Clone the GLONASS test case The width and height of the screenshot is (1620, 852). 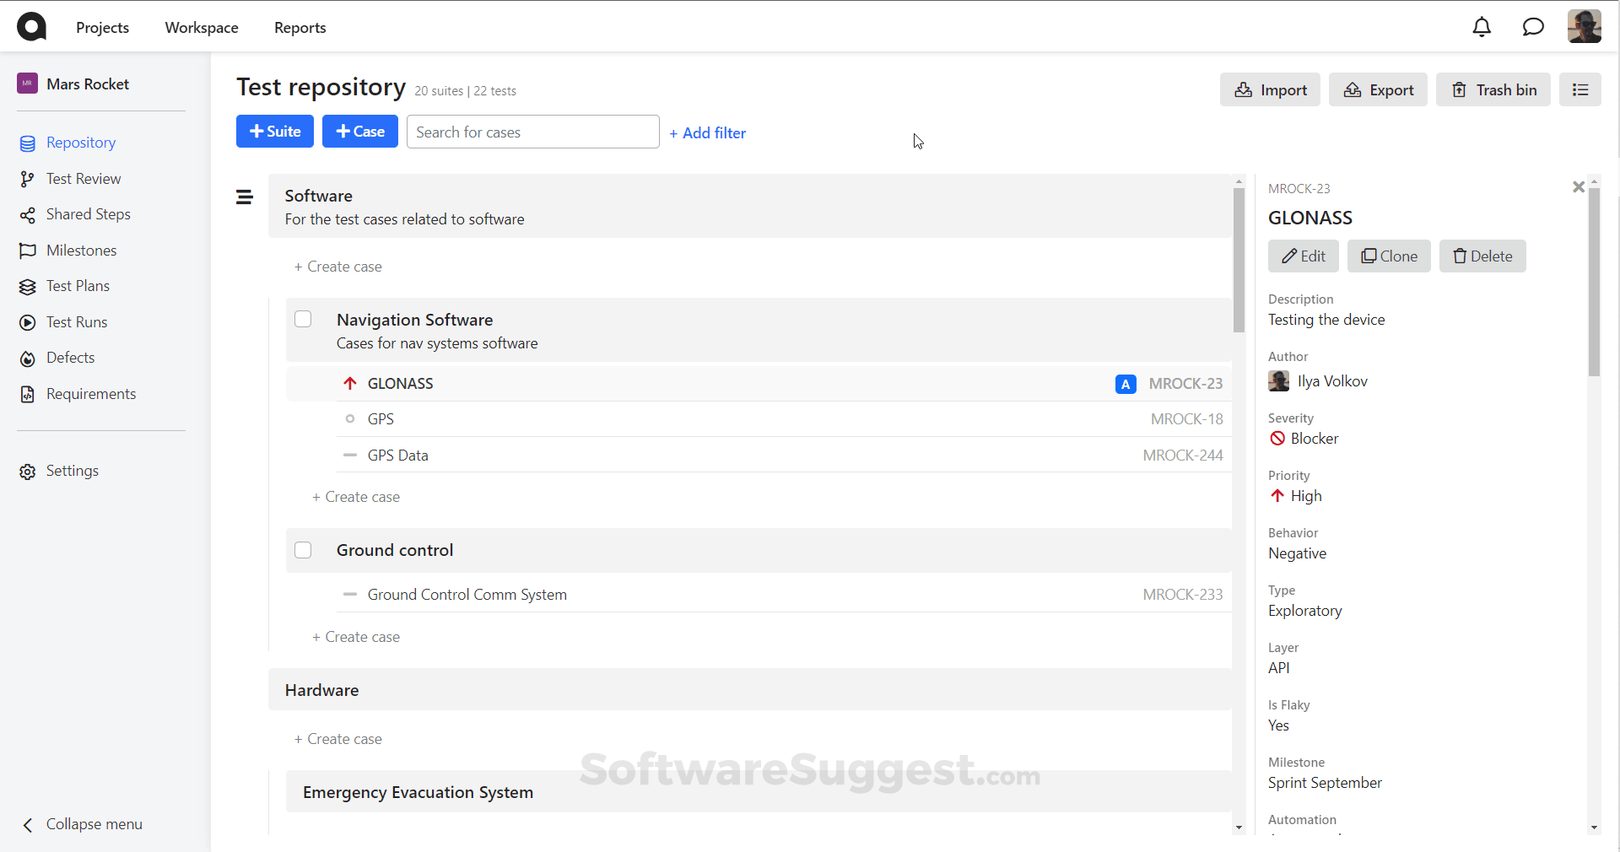click(x=1389, y=256)
